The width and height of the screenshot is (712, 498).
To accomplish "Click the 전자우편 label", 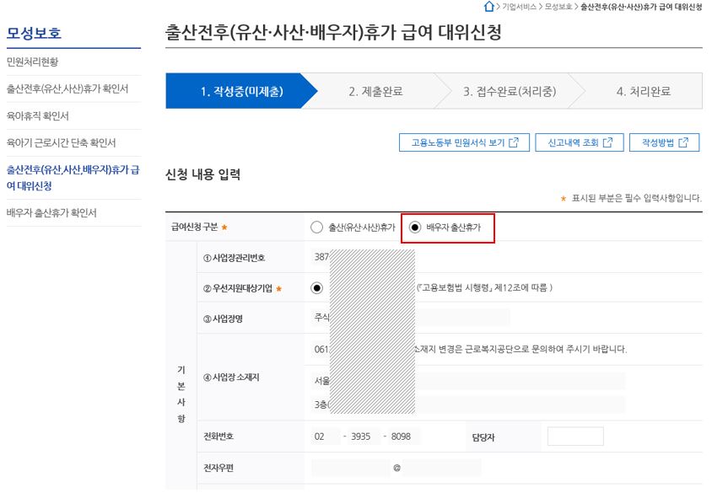I will [x=218, y=468].
